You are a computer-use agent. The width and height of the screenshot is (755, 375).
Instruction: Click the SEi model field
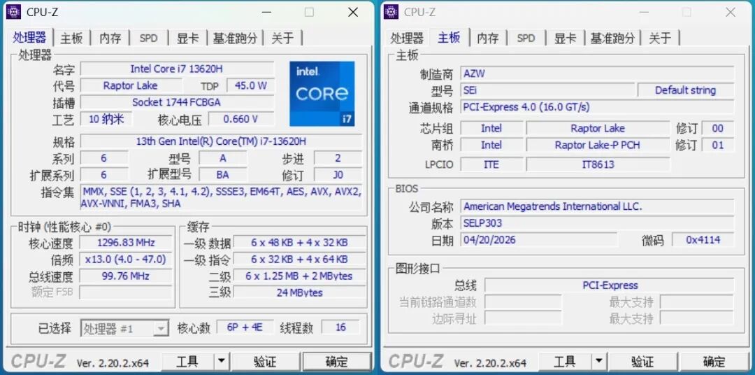[x=547, y=90]
